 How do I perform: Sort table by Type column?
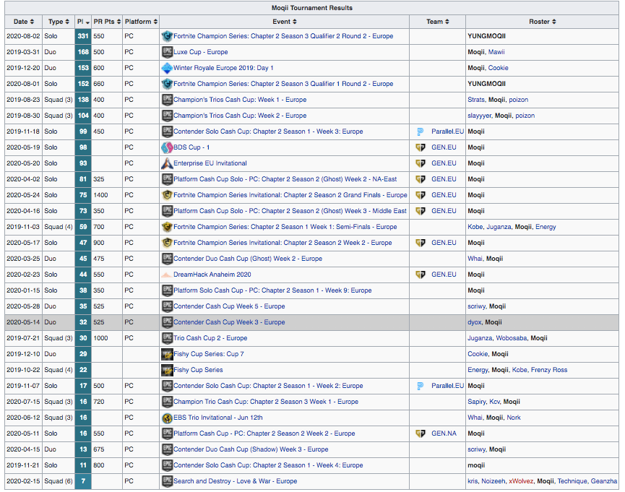point(59,22)
